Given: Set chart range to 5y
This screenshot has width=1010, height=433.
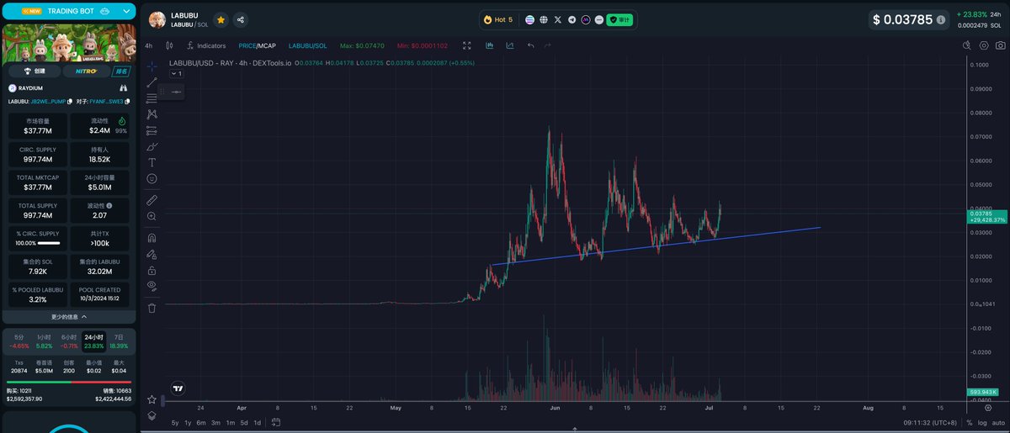Looking at the screenshot, I should [x=175, y=422].
